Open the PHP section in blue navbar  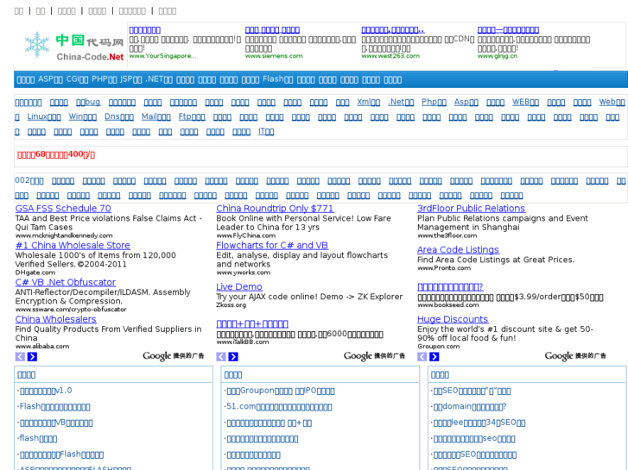pos(105,79)
